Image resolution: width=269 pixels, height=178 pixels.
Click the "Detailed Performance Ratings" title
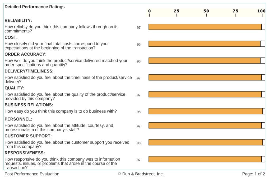(35, 7)
